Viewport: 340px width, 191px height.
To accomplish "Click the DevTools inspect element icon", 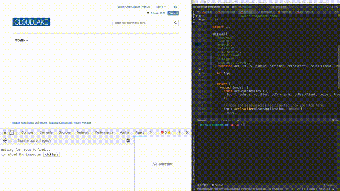I will pyautogui.click(x=4, y=132).
